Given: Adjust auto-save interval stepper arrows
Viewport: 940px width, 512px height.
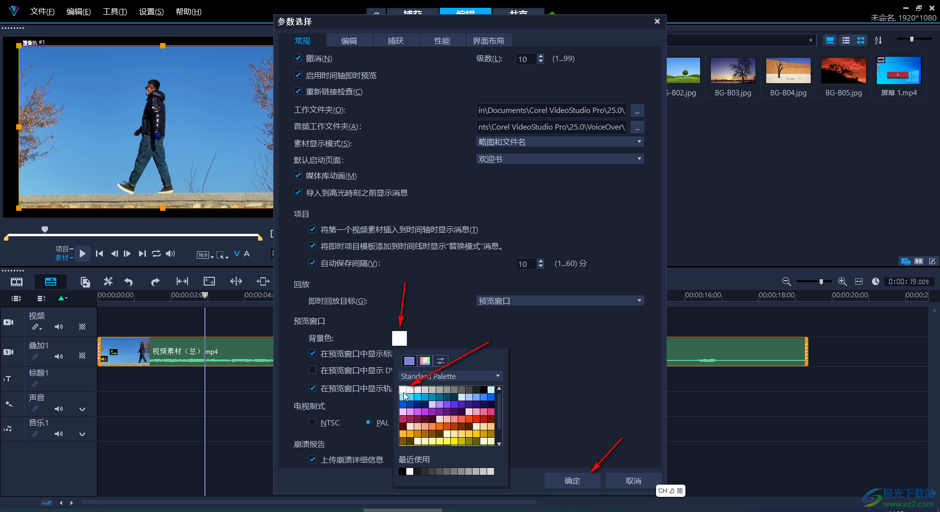Looking at the screenshot, I should tap(540, 264).
